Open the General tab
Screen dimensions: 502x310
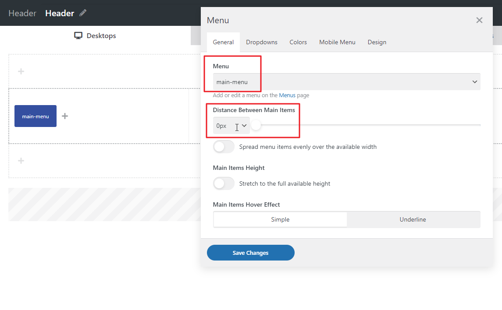tap(223, 42)
